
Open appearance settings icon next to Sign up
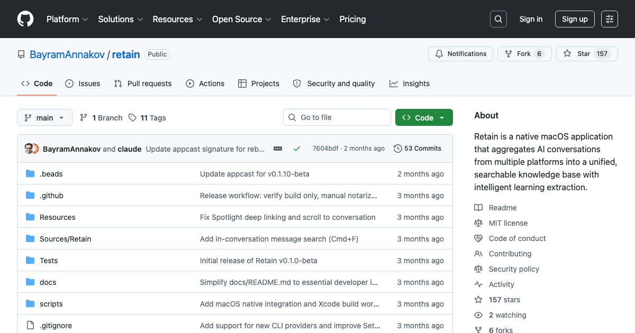[x=610, y=19]
